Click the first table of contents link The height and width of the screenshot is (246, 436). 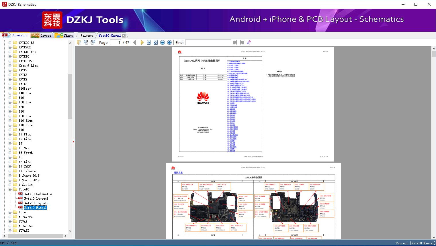234,61
